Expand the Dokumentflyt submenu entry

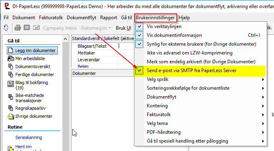point(200,97)
